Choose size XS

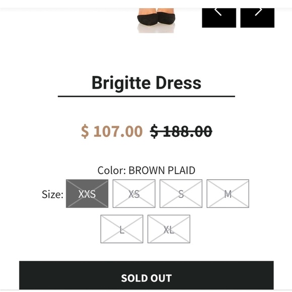coord(134,193)
